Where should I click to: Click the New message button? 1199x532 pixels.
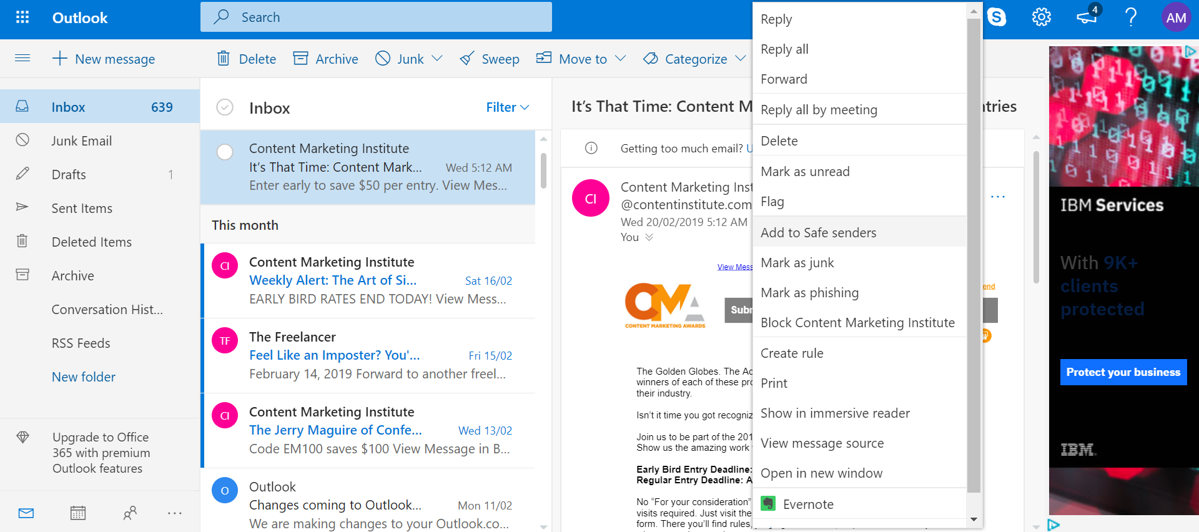tap(104, 59)
